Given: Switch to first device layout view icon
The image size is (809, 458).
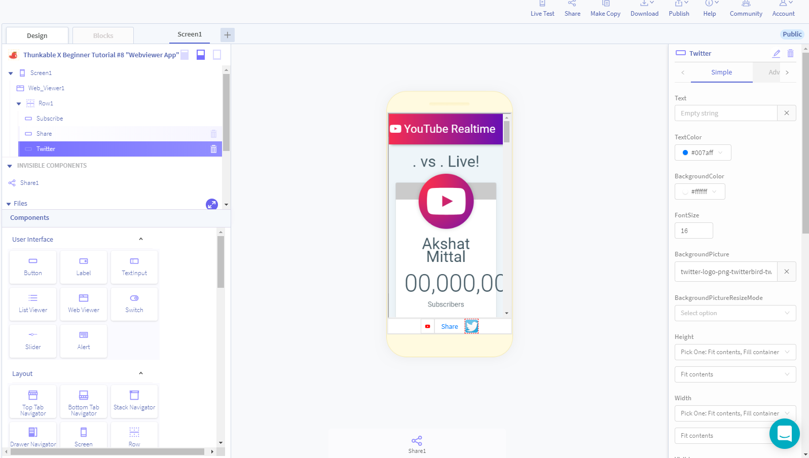Looking at the screenshot, I should (185, 55).
